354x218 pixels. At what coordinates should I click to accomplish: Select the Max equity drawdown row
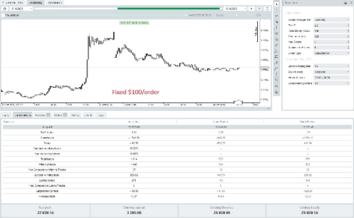(x=177, y=154)
